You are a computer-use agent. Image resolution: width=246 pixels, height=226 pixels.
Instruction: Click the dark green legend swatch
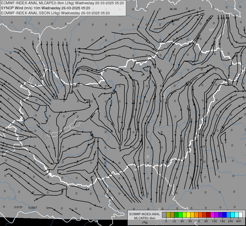(x=176, y=215)
